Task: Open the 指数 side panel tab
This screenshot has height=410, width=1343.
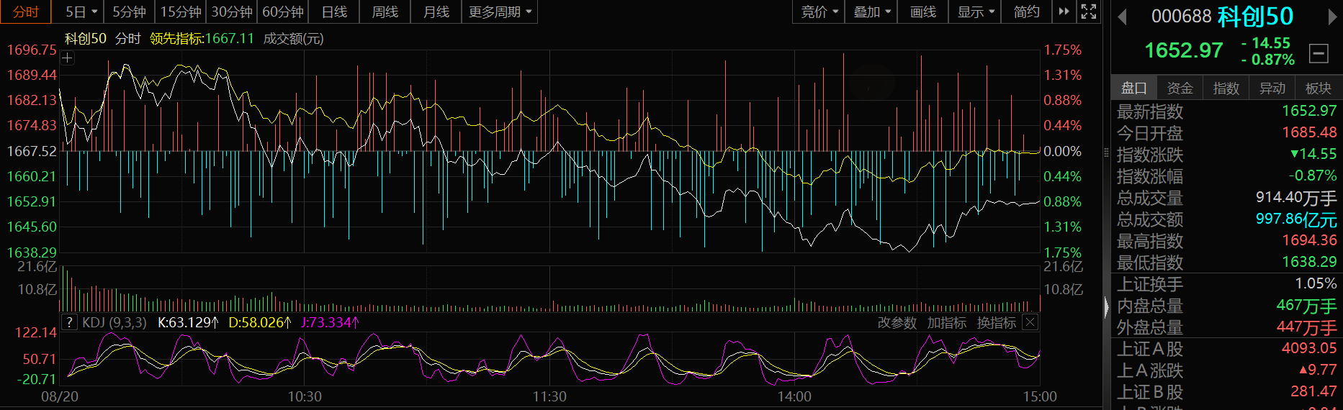Action: pos(1226,88)
